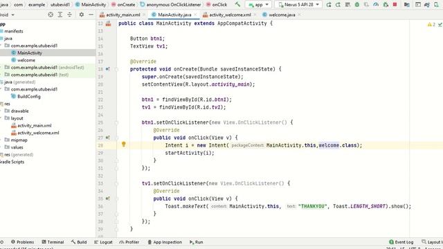
Task: Click Select Opened File target icon
Action: [x=51, y=15]
